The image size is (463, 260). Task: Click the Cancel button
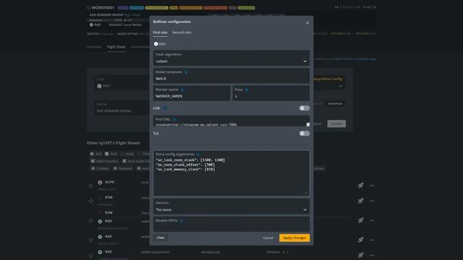pos(268,238)
